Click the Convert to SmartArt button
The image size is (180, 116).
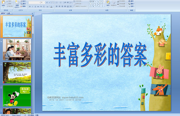[80, 6]
